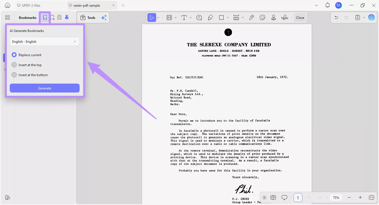Pick the Highlighter pen tool
The image size is (379, 205).
pos(210,17)
